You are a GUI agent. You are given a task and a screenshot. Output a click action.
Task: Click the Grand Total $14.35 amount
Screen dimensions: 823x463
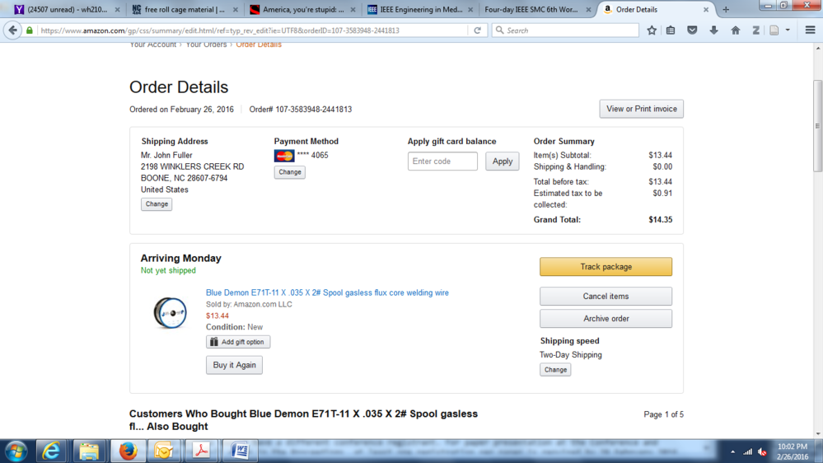pos(660,219)
